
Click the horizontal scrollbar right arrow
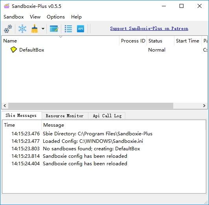[x=204, y=106]
